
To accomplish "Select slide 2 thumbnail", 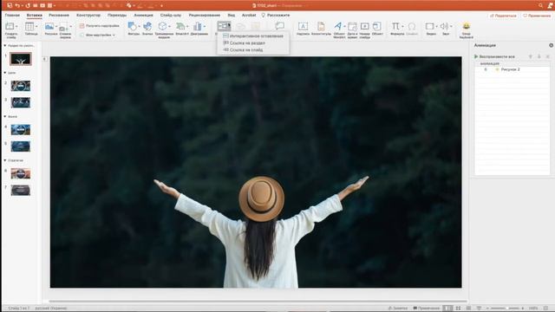I will click(21, 86).
